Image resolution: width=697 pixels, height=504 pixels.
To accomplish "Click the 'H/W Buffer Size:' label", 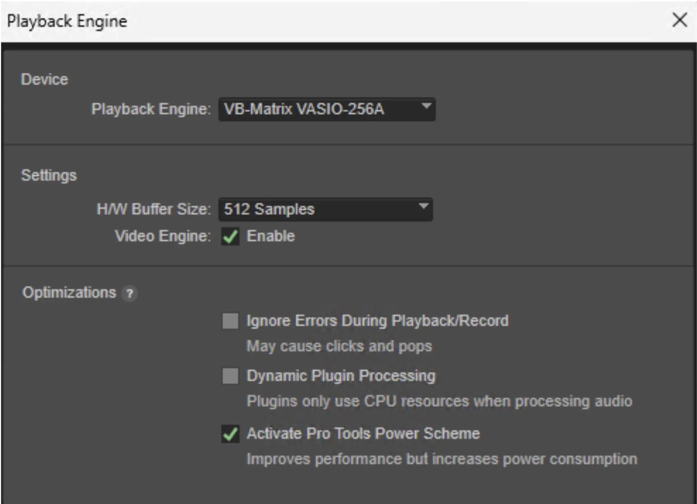I will pos(154,209).
